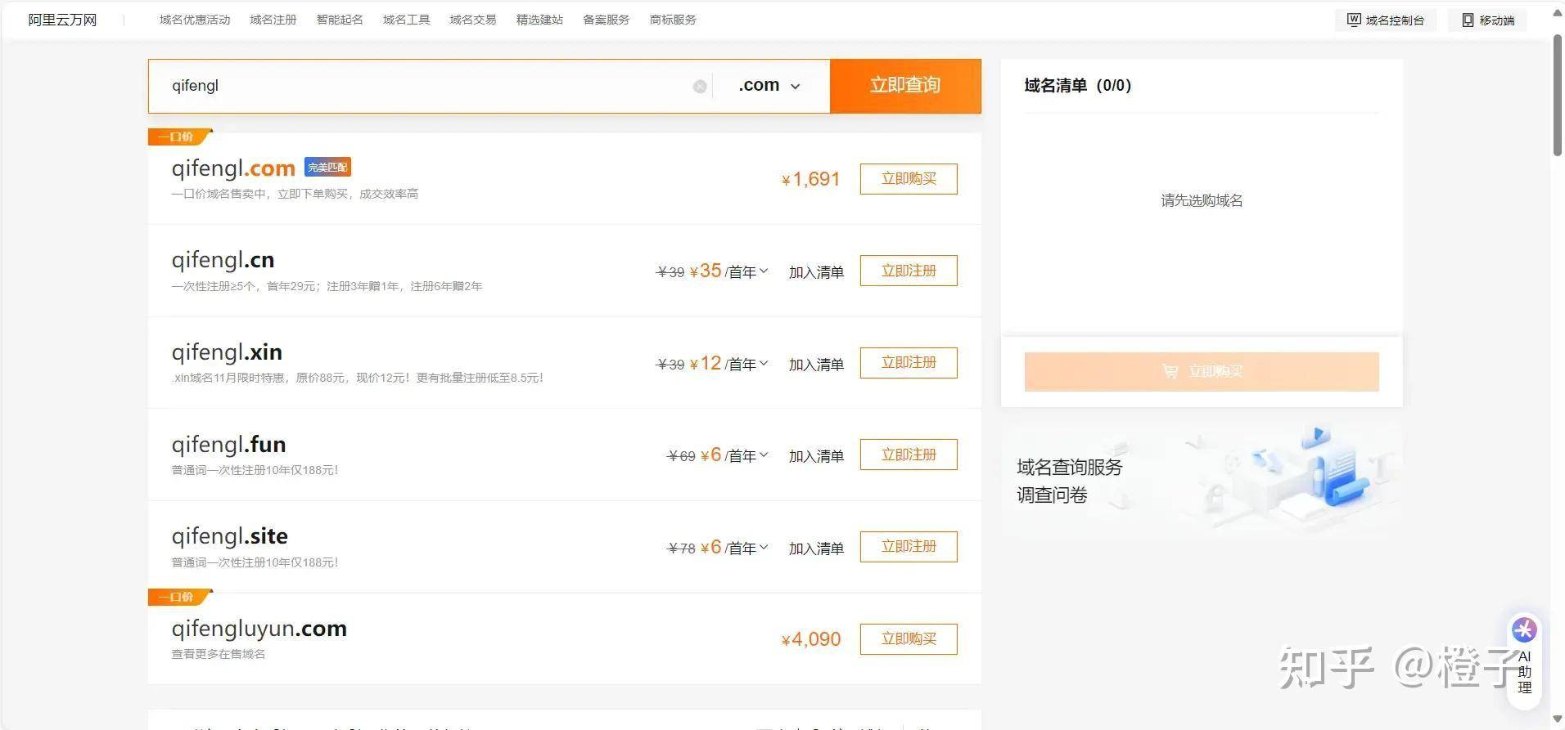
Task: Open the AI 助理 assistant icon
Action: click(x=1524, y=630)
